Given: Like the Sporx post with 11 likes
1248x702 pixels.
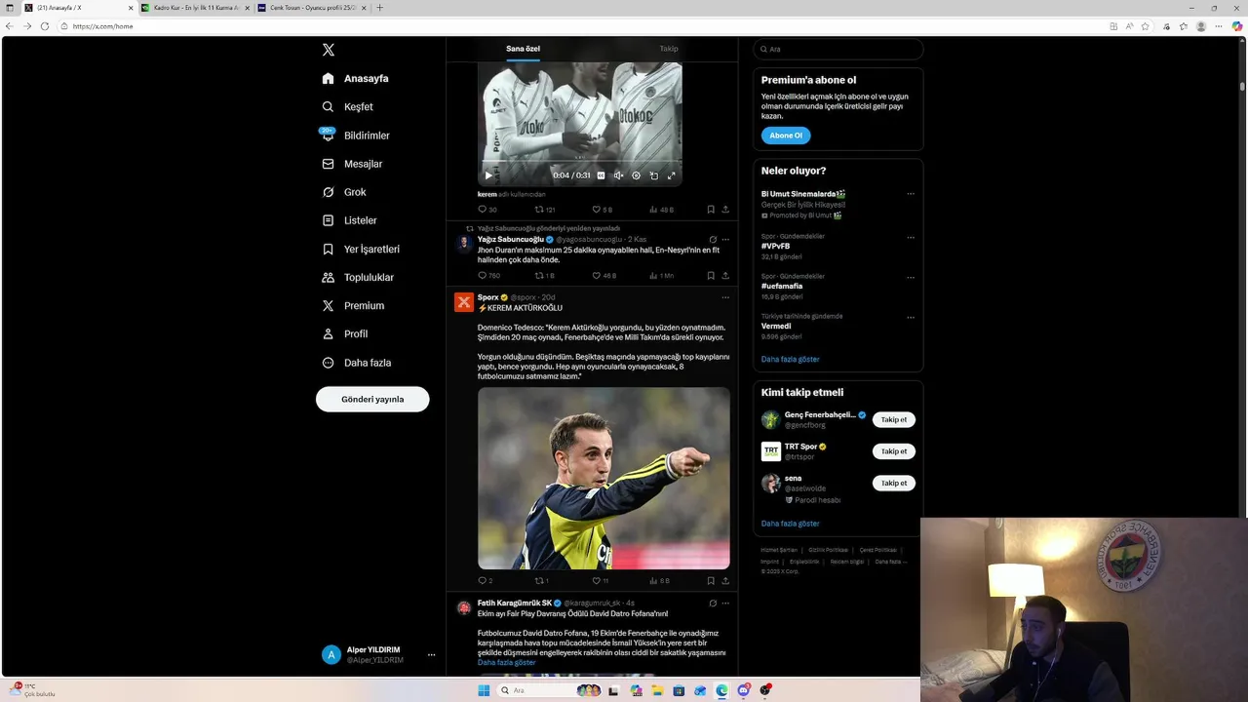Looking at the screenshot, I should pos(600,581).
